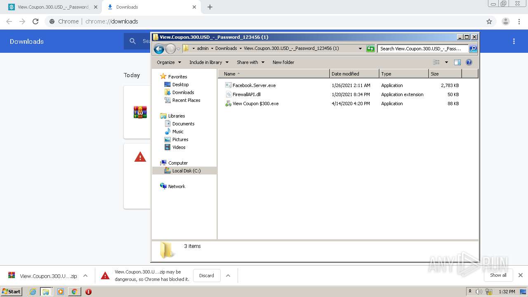Click the Explorer search magnifier button
This screenshot has height=297, width=528.
[473, 49]
